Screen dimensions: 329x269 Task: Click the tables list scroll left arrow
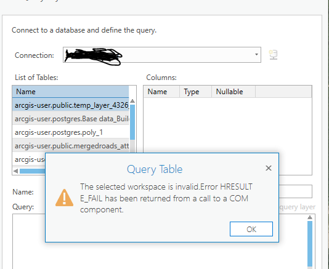[x=16, y=171]
